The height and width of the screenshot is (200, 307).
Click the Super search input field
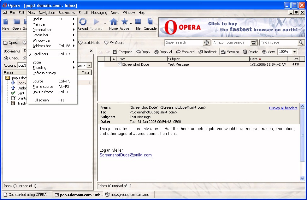[x=185, y=42]
